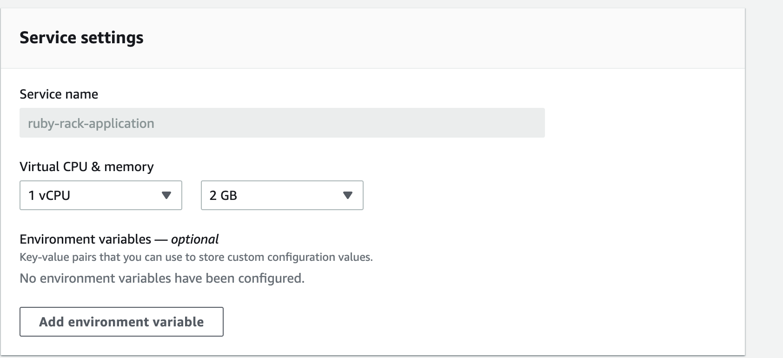This screenshot has width=783, height=358.
Task: Click the 2 GB value text
Action: click(223, 195)
